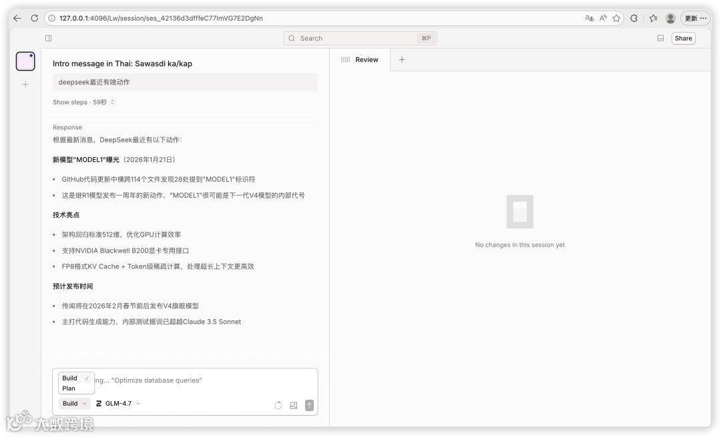Image resolution: width=721 pixels, height=437 pixels.
Task: Bookmark this page with star icon
Action: [x=617, y=19]
